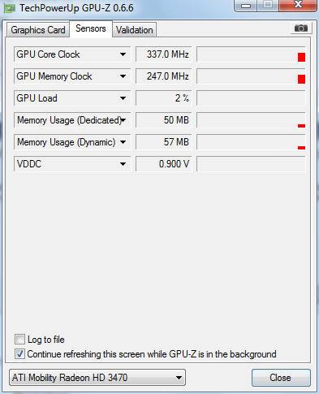The width and height of the screenshot is (319, 394).
Task: Select the ATI Mobility Radeon HD 3470 combo box
Action: [97, 378]
